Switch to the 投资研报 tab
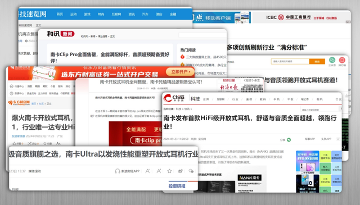This screenshot has width=360, height=205. 177,186
